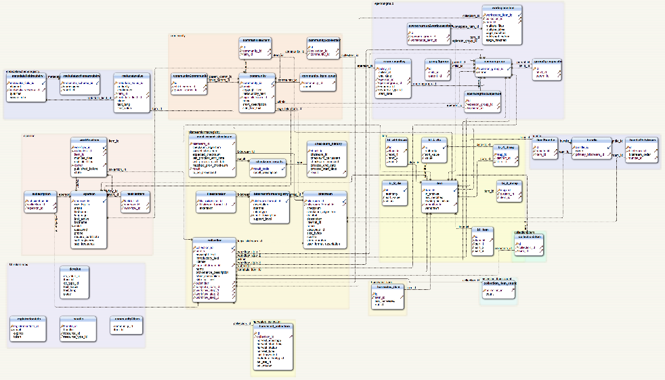Click the key icon in collection_item_count table
This screenshot has width=665, height=380.
point(484,291)
